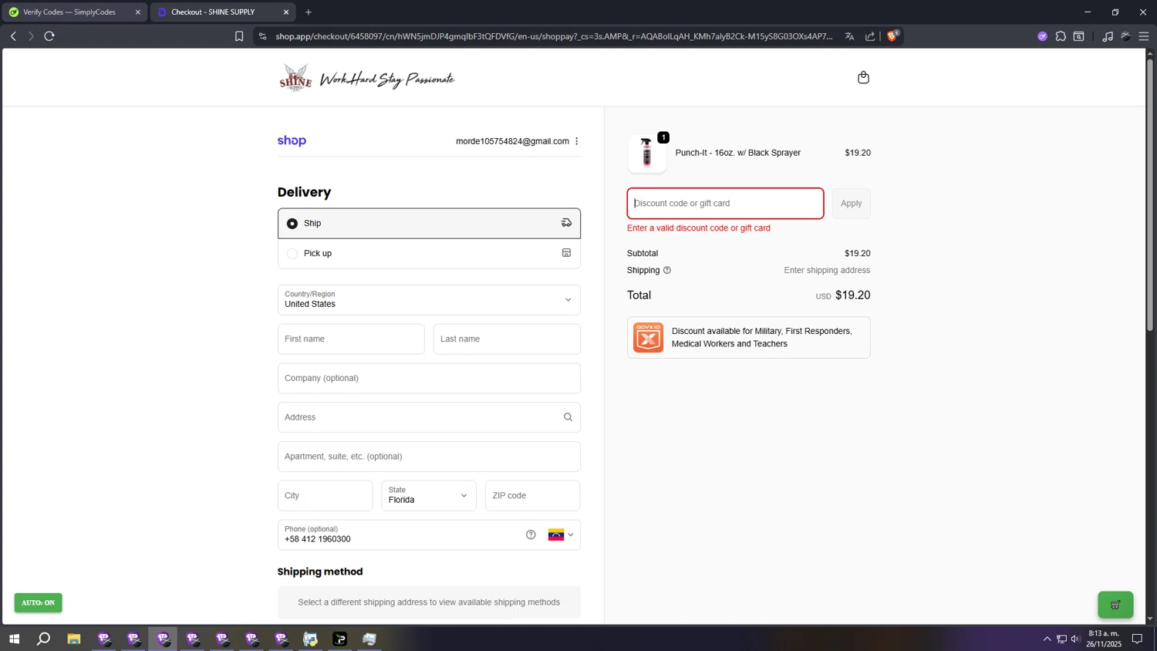
Task: Select the Pick up delivery option
Action: pos(429,253)
